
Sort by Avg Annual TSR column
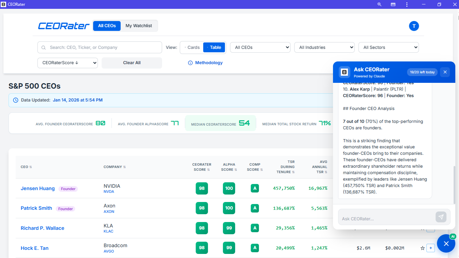point(319,167)
